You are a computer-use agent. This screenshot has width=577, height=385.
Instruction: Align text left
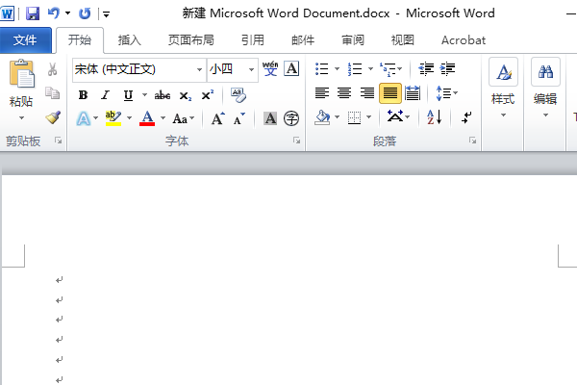coord(322,93)
